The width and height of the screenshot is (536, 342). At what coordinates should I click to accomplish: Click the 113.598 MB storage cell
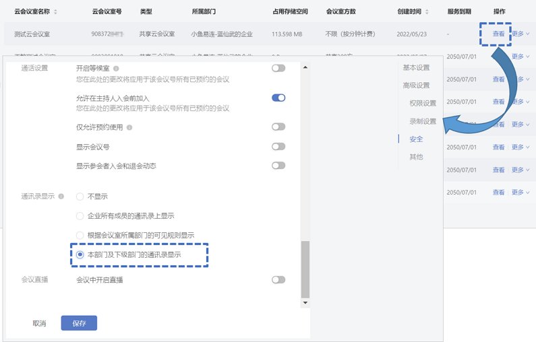coord(287,34)
